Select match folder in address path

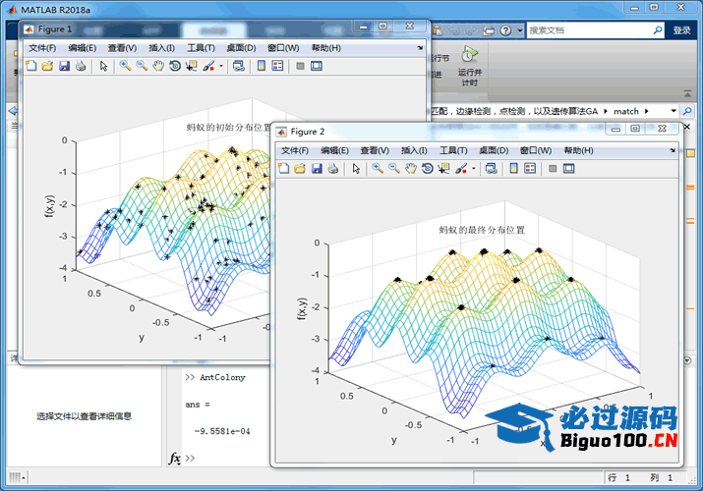pos(626,111)
